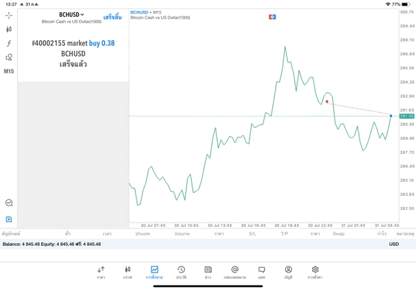Open the Chart (กราฟ) tab
Image resolution: width=416 pixels, height=290 pixels.
(127, 272)
